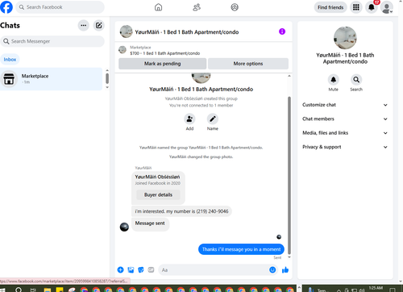Open Chats options three-dot menu
The image size is (403, 292).
pyautogui.click(x=84, y=26)
